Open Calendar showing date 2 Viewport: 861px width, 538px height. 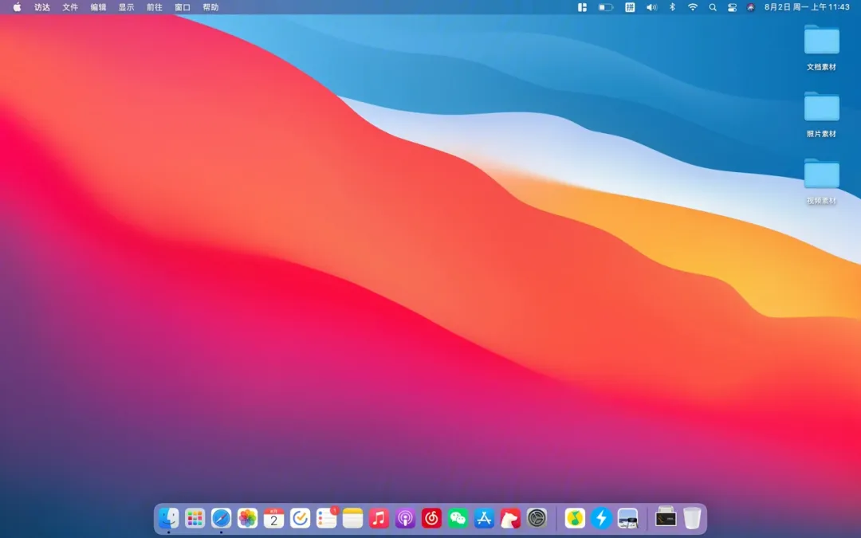click(x=274, y=518)
